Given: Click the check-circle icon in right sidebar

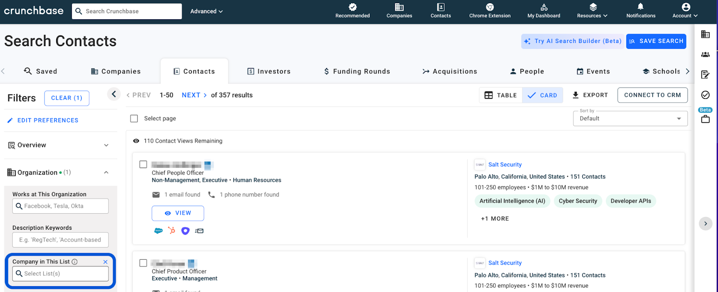Looking at the screenshot, I should (705, 95).
